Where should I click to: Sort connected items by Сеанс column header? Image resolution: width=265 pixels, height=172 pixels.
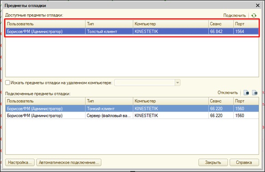(x=221, y=101)
